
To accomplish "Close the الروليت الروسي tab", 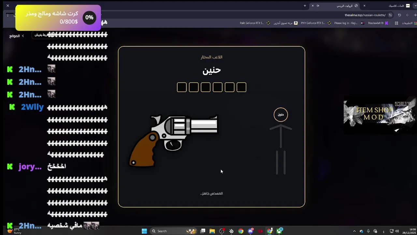I will tap(312, 6).
